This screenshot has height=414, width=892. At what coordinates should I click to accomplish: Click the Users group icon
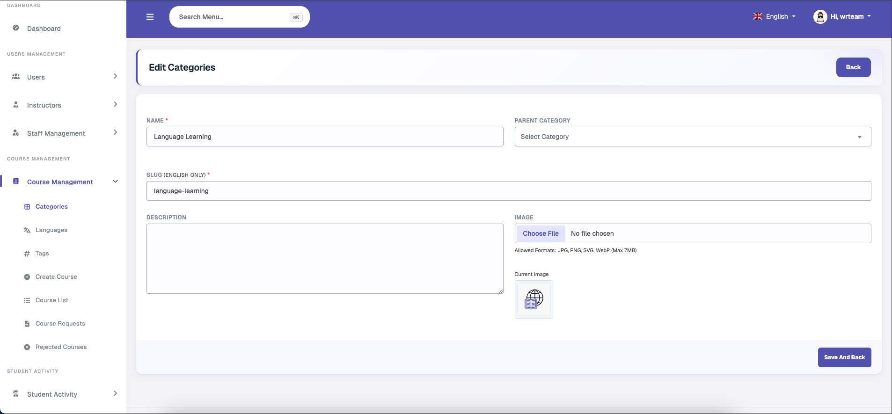(x=16, y=76)
